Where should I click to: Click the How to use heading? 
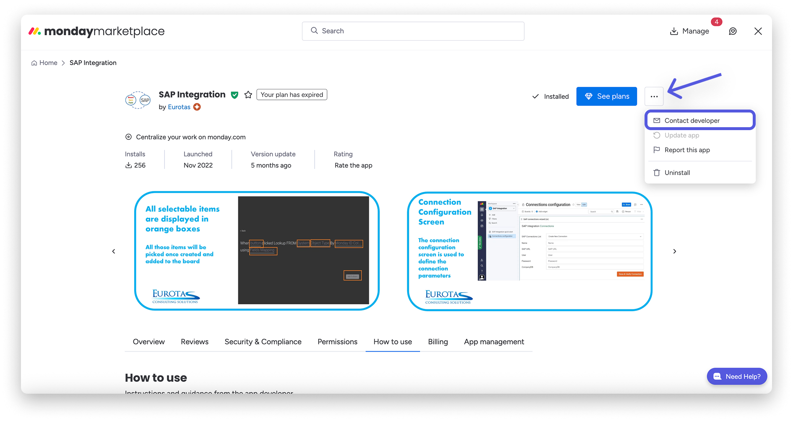tap(156, 378)
